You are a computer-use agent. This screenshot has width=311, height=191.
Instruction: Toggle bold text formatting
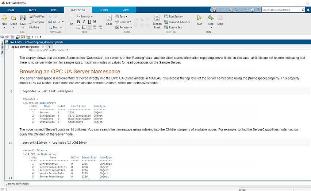click(78, 22)
